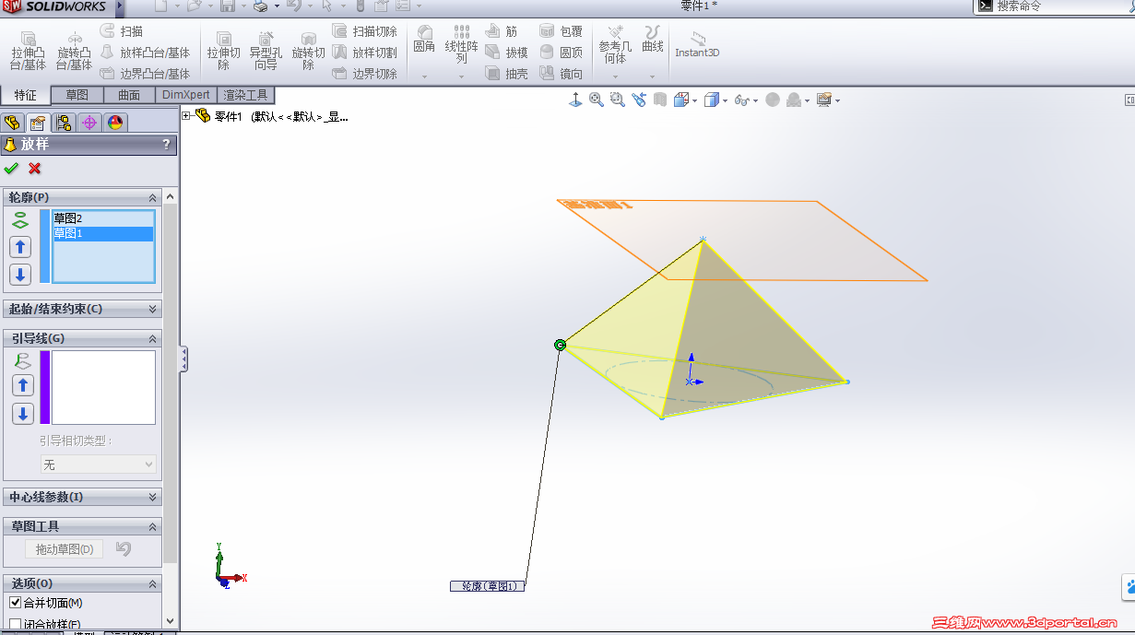Screen dimensions: 1135x635
Task: Expand the 中心线参数(I) section
Action: point(153,497)
